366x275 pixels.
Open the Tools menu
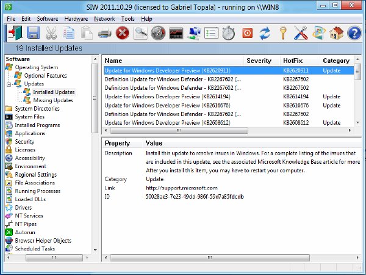point(127,19)
